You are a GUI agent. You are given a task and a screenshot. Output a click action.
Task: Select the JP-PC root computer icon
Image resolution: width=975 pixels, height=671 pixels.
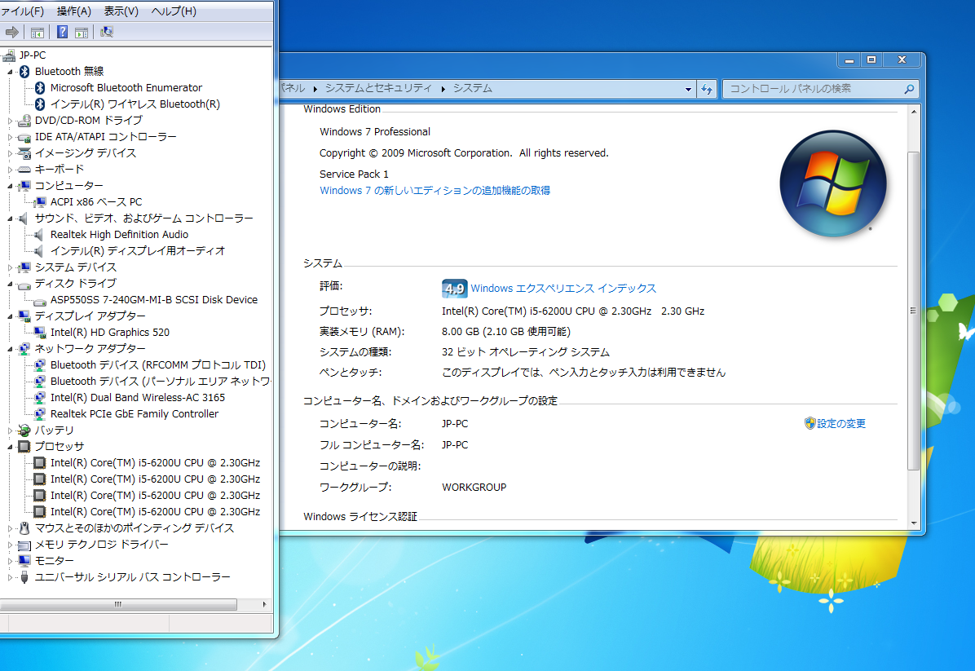click(9, 55)
